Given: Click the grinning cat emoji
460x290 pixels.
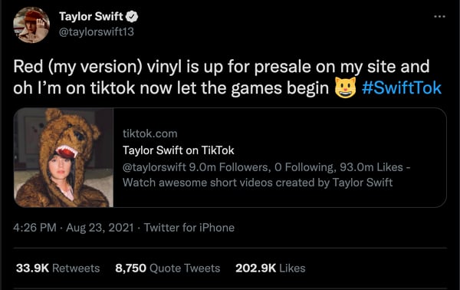Looking at the screenshot, I should coord(346,87).
